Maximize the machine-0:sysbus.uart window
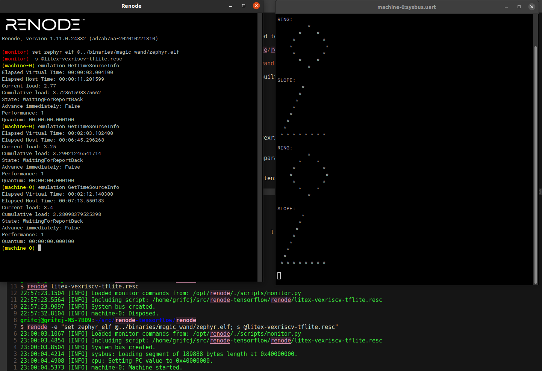This screenshot has width=542, height=371. (519, 7)
